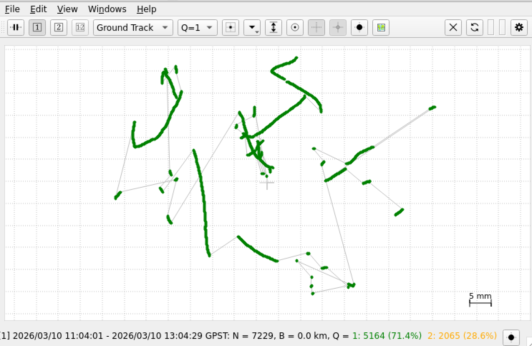Toggle solution 2 display button
This screenshot has width=532, height=346.
coord(59,28)
